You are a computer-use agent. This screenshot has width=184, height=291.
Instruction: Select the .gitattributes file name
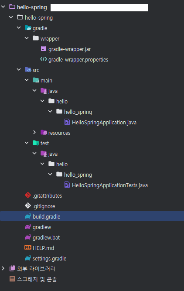(x=47, y=196)
